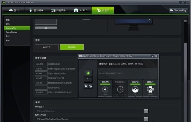Select the 首选项 (Preferences) tab

click(x=103, y=10)
